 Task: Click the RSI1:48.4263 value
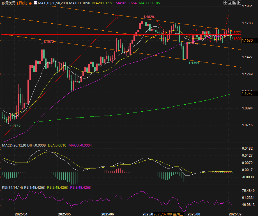coord(34,188)
